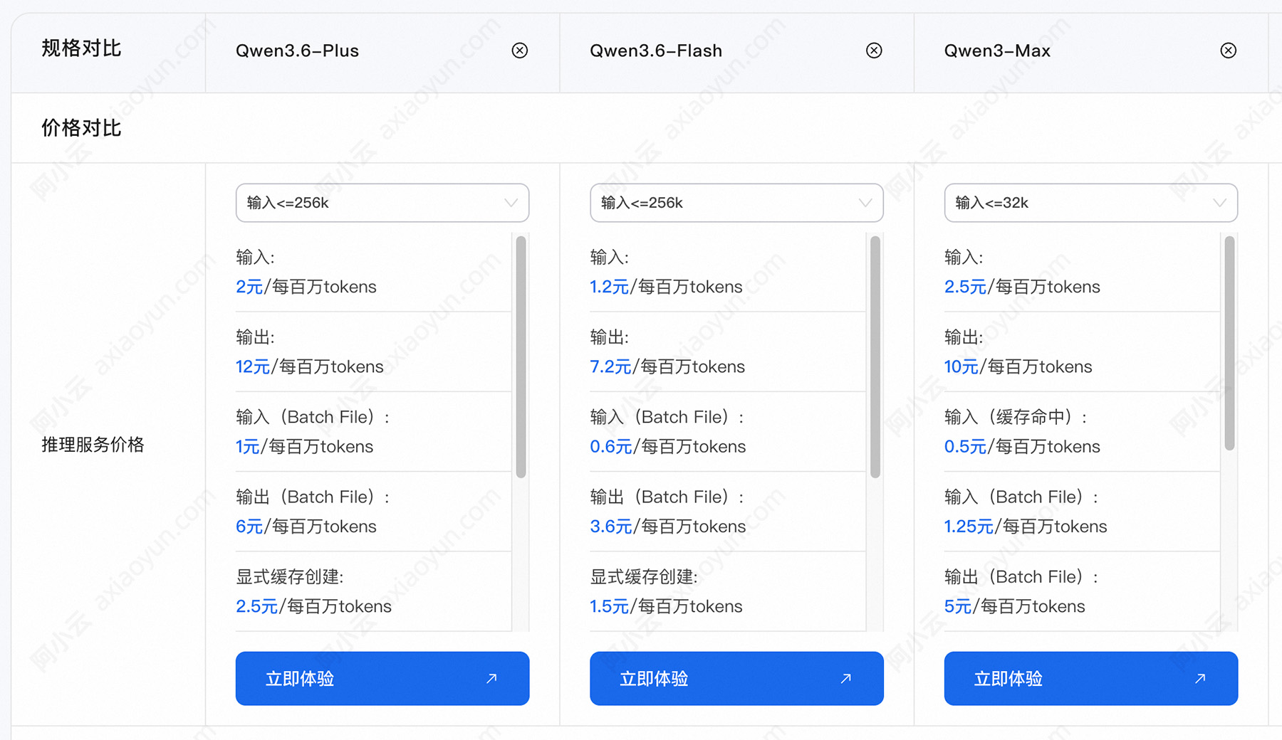Open the Qwen3.6-Flash input tier dropdown
Viewport: 1282px width, 740px height.
pos(736,203)
